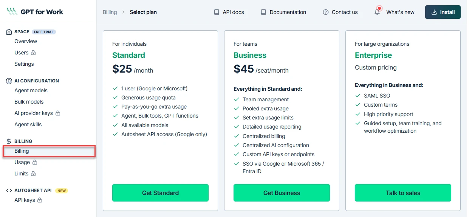Open the Overview page in sidebar
This screenshot has width=472, height=217.
[x=26, y=41]
